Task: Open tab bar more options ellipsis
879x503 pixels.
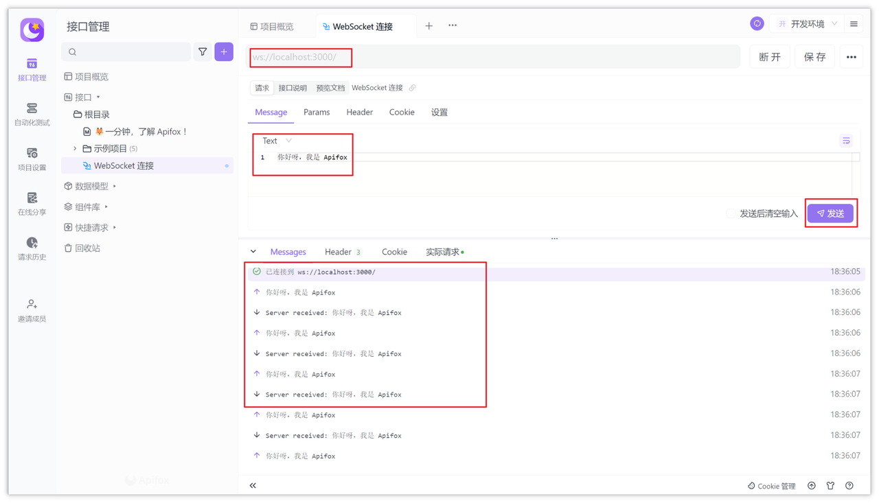Action: point(453,25)
